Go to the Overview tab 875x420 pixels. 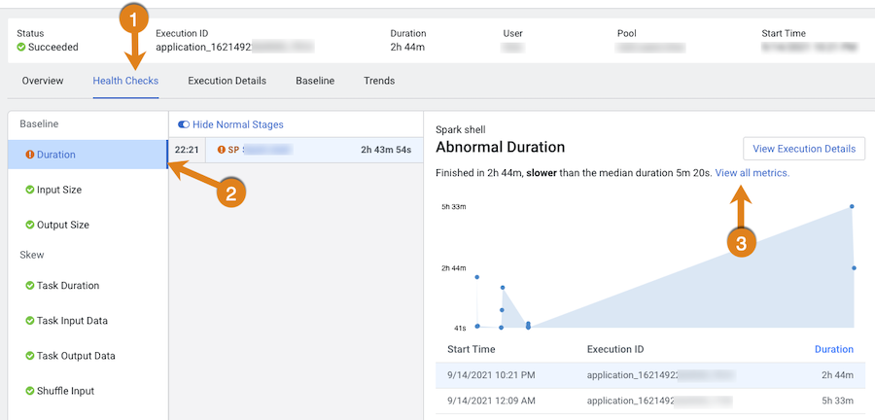(x=43, y=81)
